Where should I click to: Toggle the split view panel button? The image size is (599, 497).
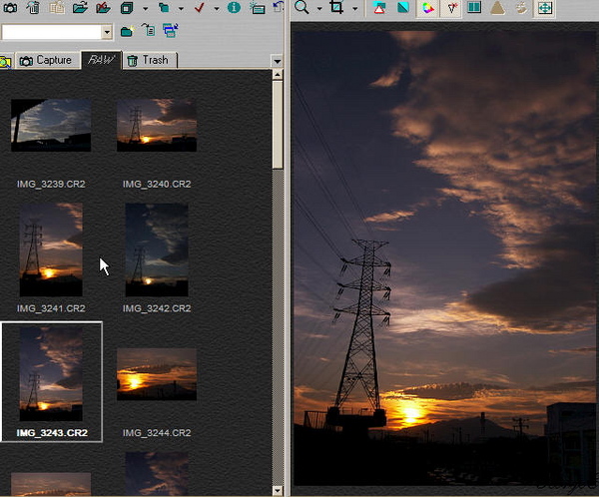(x=474, y=7)
